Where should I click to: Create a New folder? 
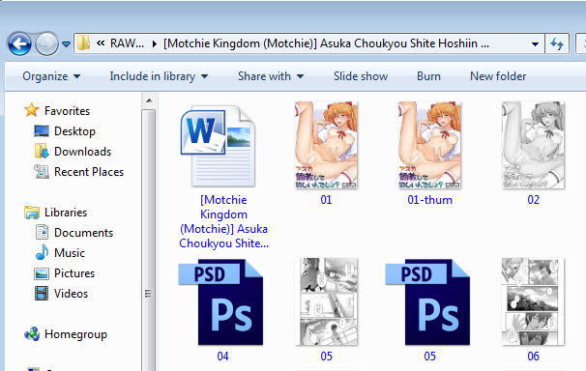coord(498,76)
